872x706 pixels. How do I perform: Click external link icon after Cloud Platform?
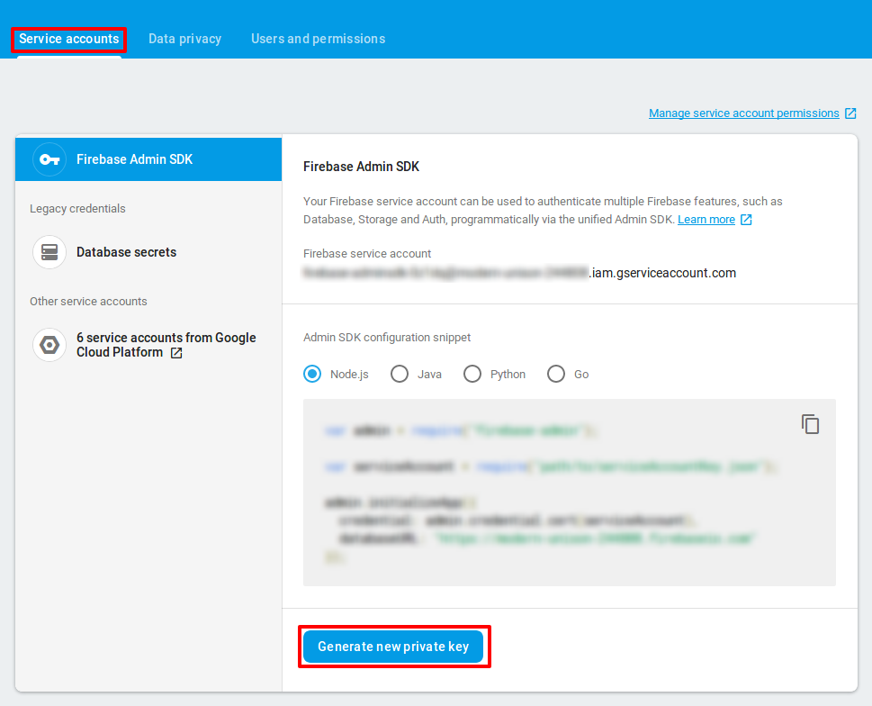click(176, 353)
